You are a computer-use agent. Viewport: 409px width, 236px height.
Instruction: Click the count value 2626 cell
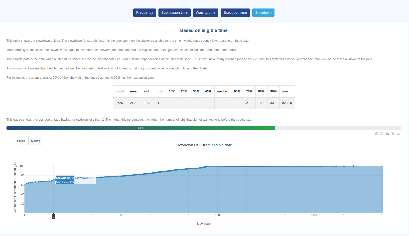tap(119, 103)
